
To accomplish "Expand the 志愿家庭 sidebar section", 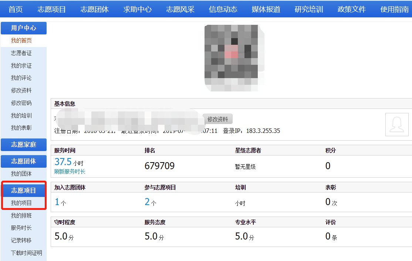I will (x=24, y=145).
